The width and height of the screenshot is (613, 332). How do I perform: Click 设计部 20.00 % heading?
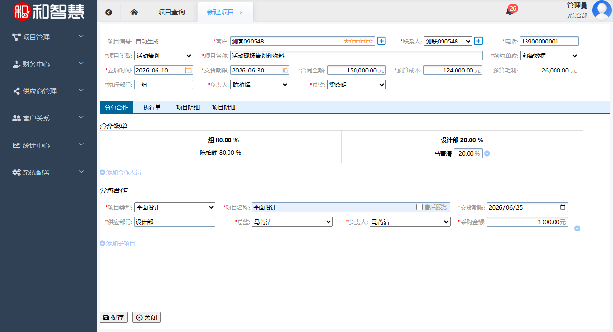pyautogui.click(x=462, y=140)
